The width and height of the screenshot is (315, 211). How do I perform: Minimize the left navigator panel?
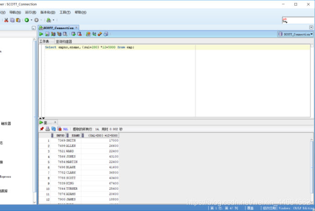34,28
